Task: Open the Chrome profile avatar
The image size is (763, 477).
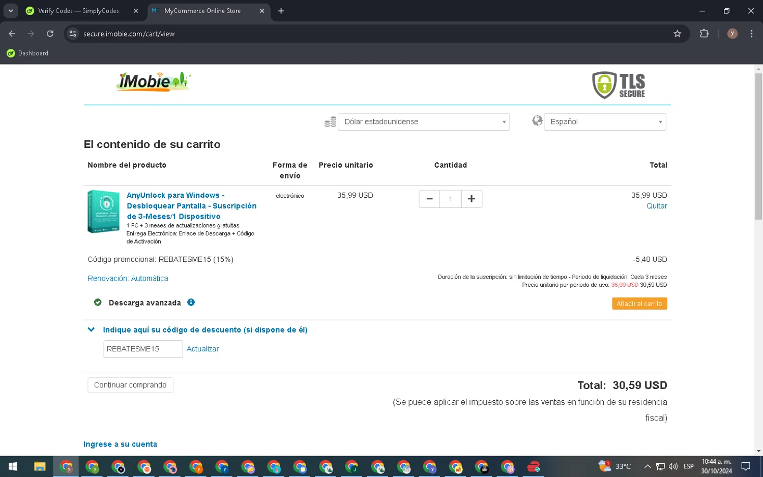Action: point(732,34)
